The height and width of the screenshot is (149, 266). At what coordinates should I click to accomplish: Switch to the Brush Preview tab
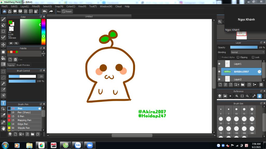click(x=23, y=65)
